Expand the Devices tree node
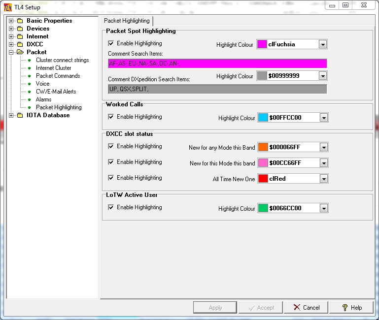This screenshot has height=320, width=379. [11, 29]
